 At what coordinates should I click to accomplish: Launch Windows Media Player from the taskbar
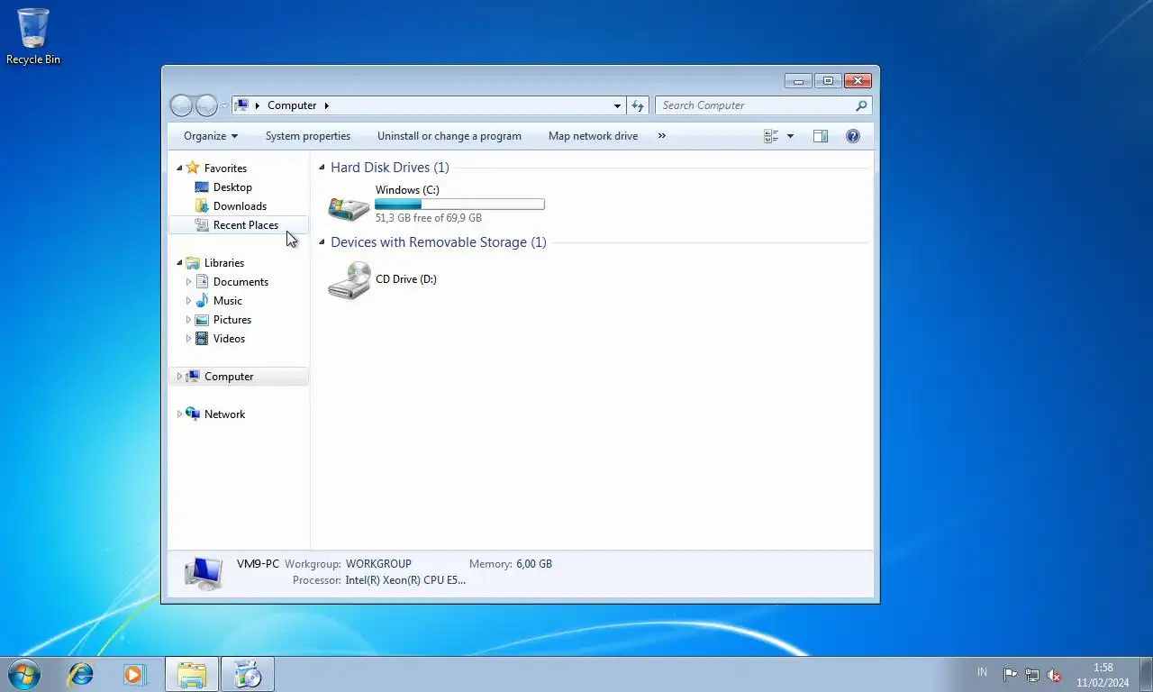click(133, 674)
